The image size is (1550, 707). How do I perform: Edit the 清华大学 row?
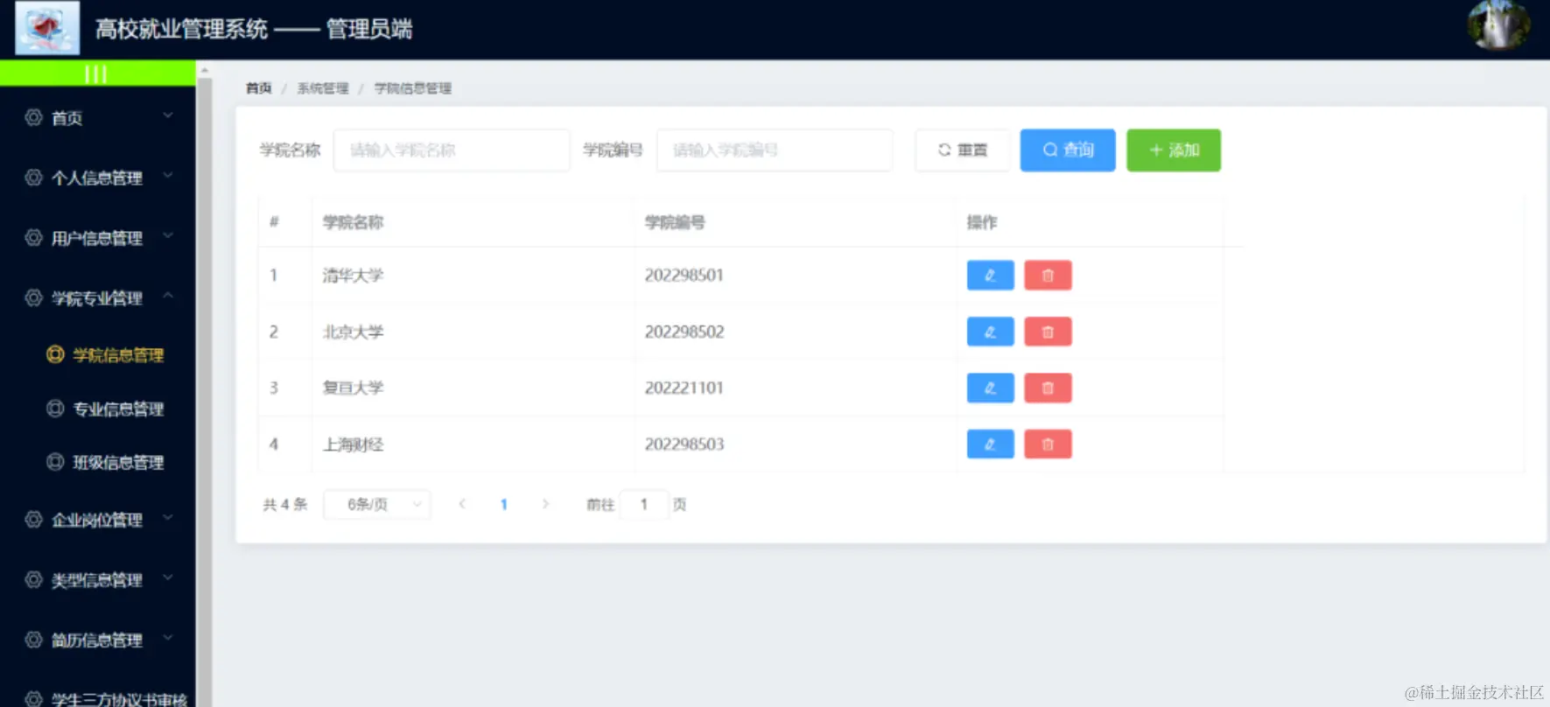click(x=990, y=275)
